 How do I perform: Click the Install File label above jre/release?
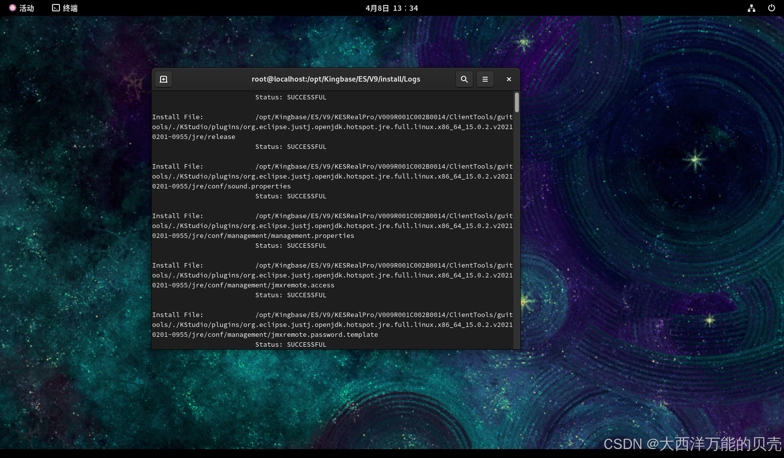177,117
